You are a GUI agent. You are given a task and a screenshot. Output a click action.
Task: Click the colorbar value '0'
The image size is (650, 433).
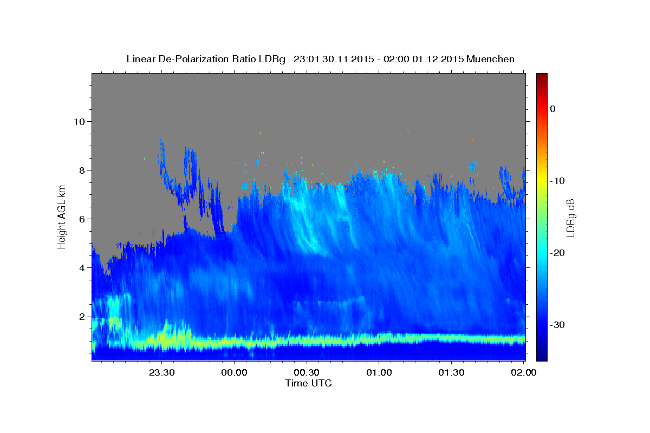pos(553,109)
